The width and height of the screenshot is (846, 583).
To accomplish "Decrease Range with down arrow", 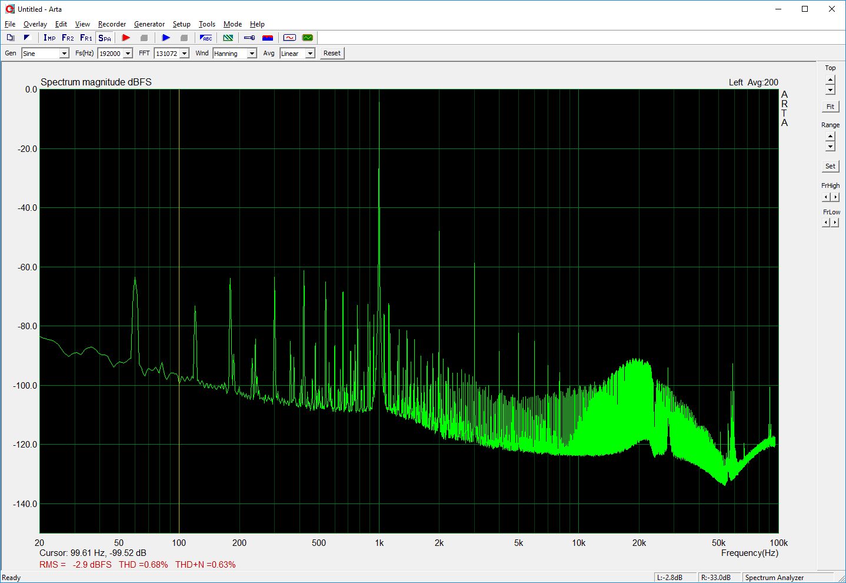I will 830,147.
